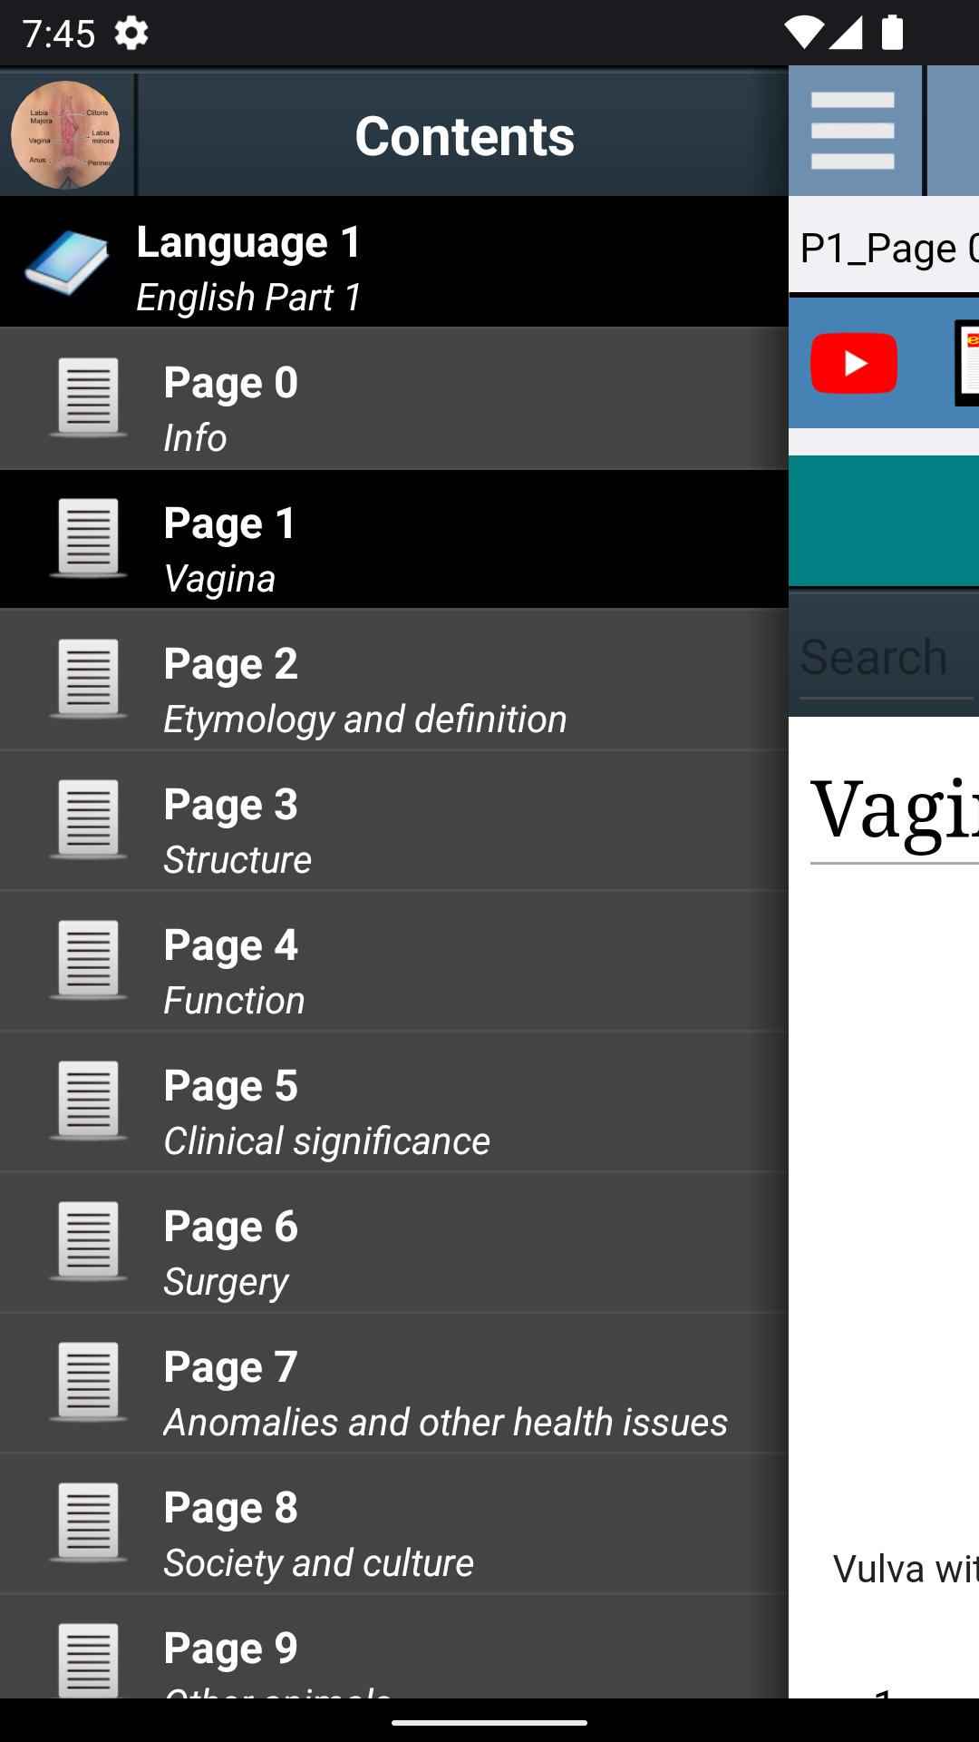979x1742 pixels.
Task: Tap the hamburger menu icon
Action: (853, 132)
